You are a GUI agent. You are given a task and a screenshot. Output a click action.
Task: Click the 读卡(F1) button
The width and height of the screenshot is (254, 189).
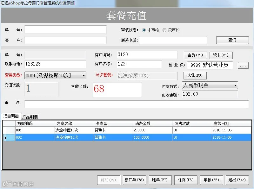point(221,55)
